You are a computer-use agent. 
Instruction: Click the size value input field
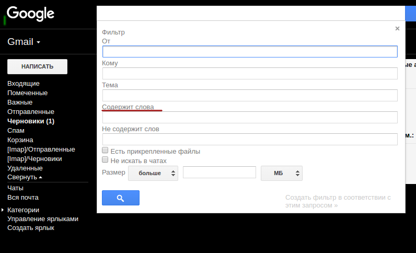pyautogui.click(x=219, y=172)
